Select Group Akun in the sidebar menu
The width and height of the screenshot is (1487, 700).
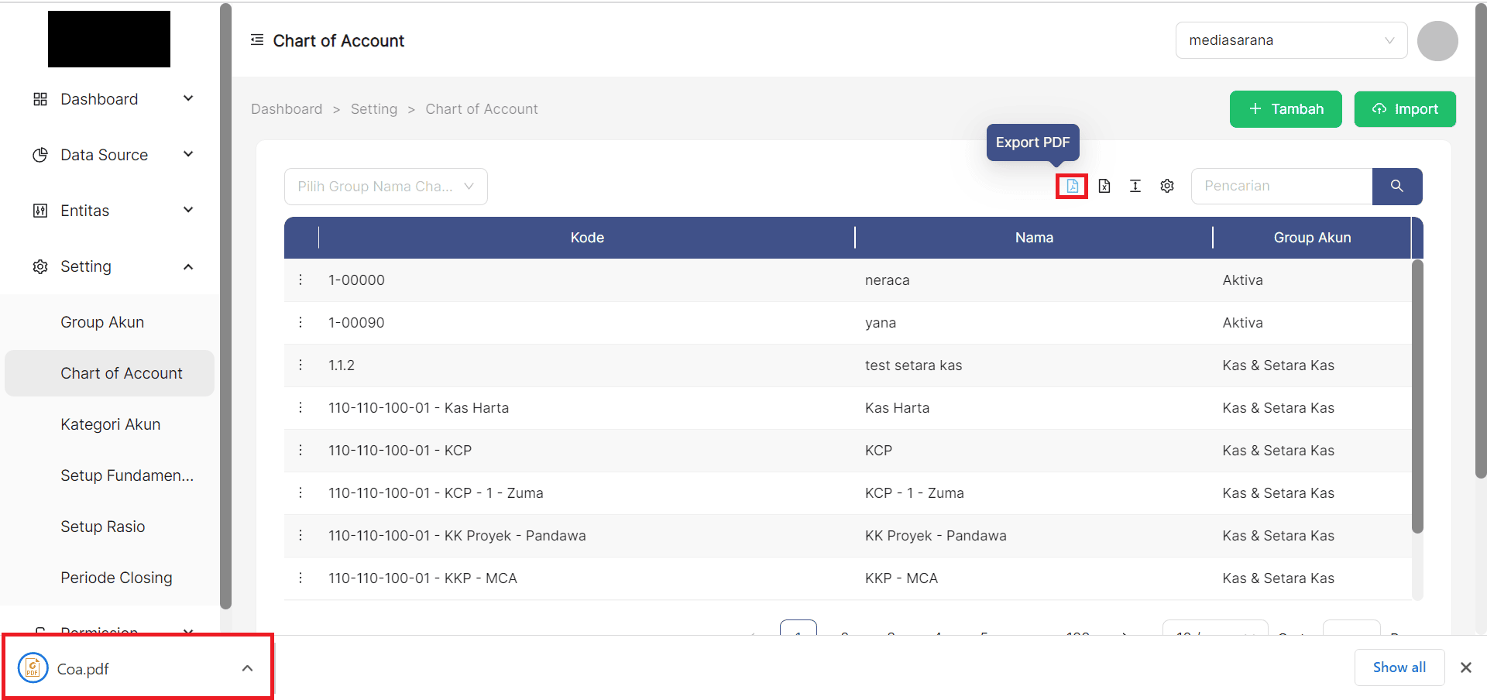[x=102, y=321]
